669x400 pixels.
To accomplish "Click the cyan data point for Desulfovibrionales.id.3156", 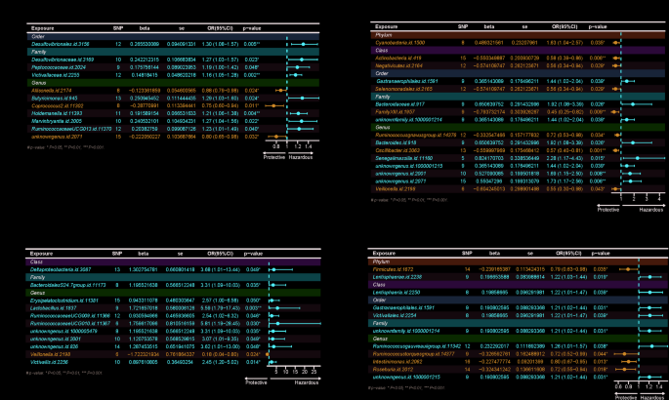I will pos(305,45).
